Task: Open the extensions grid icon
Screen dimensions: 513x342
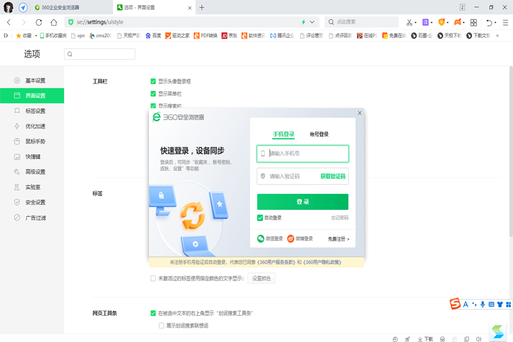Action: click(473, 22)
